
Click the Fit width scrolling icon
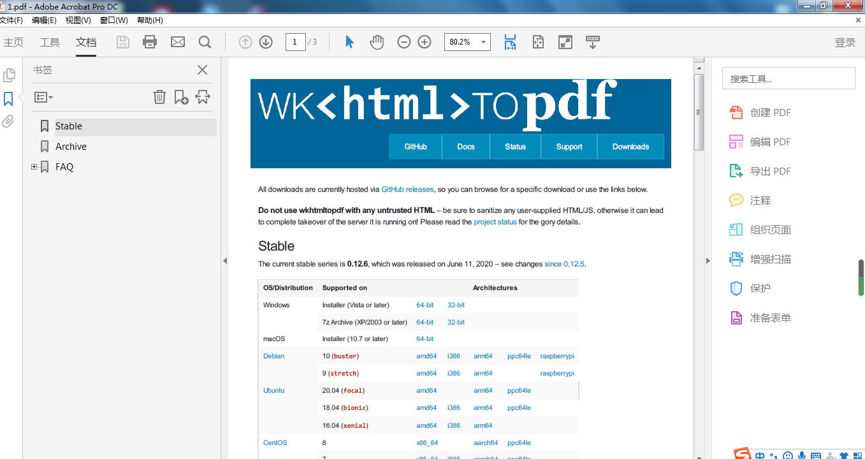(510, 42)
